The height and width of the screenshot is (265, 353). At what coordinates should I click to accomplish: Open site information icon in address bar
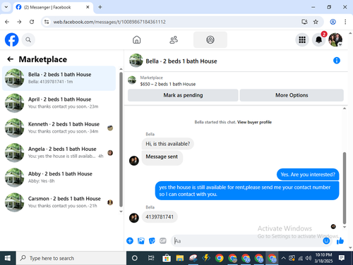47,22
